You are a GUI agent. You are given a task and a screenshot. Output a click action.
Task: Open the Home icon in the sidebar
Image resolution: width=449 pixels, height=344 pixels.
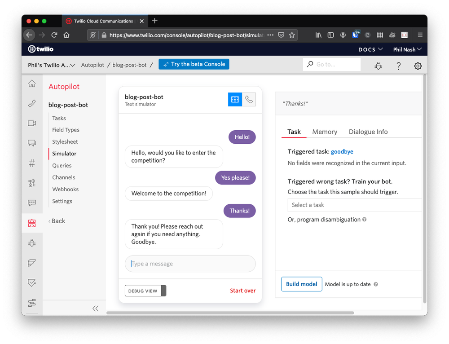coord(32,84)
